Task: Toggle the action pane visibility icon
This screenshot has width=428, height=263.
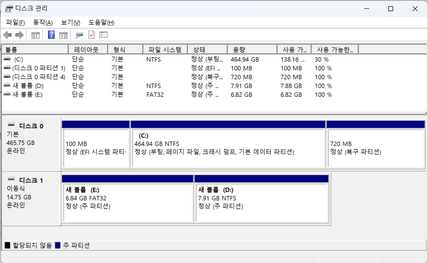Action: tap(63, 35)
